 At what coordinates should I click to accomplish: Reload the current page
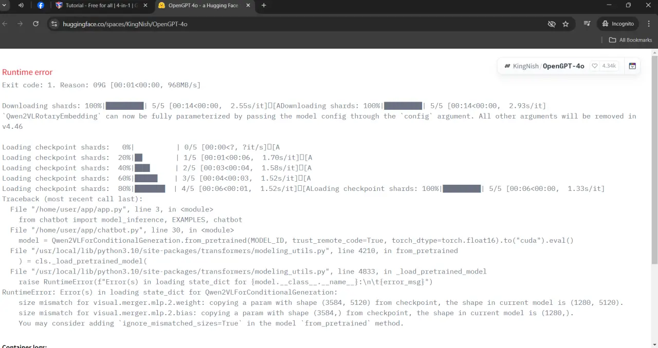point(35,24)
